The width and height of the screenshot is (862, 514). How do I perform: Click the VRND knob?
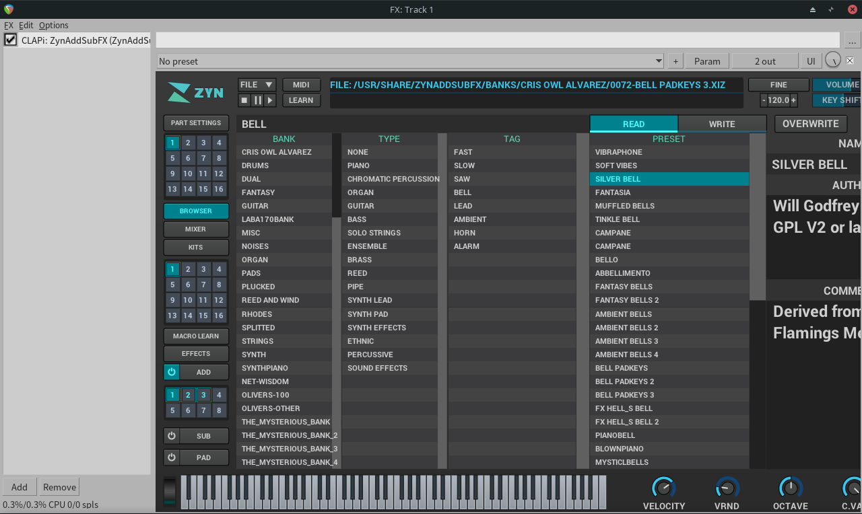pos(727,488)
